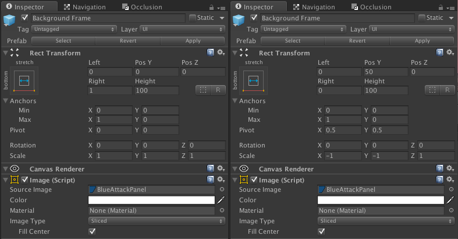Collapse Anchors section in left panel

pyautogui.click(x=6, y=101)
